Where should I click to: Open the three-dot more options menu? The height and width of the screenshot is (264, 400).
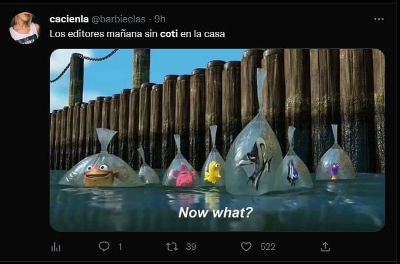tap(379, 19)
